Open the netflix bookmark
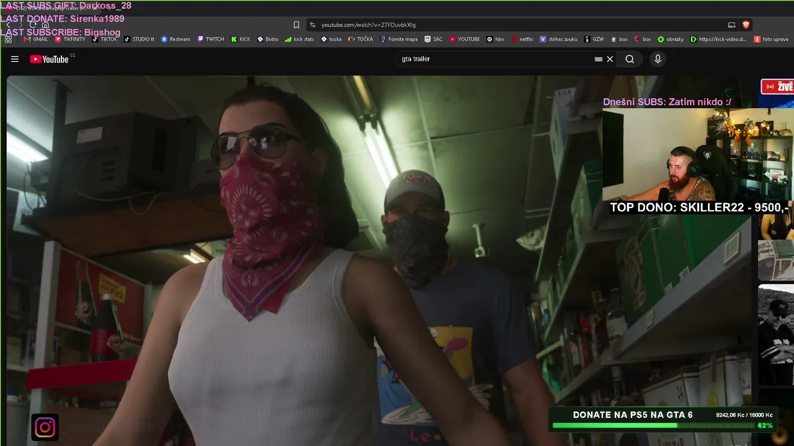 [x=522, y=39]
